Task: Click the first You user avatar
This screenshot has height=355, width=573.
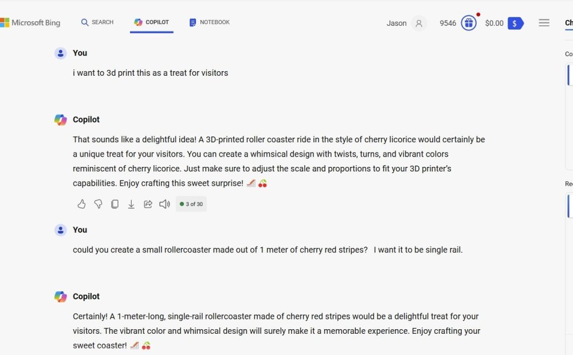Action: click(x=61, y=53)
